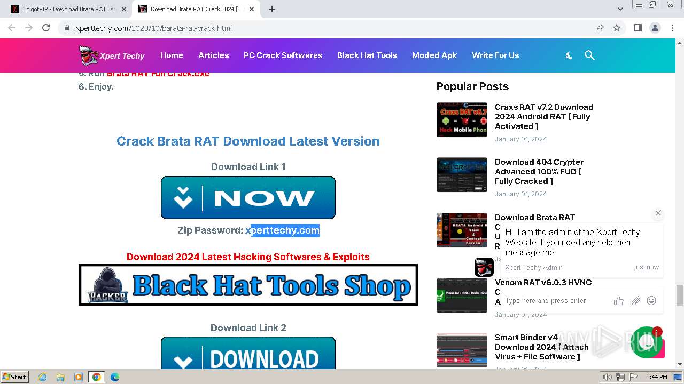
Task: Open the Venom RAT v6.0.3 HVNC post
Action: pos(543,283)
